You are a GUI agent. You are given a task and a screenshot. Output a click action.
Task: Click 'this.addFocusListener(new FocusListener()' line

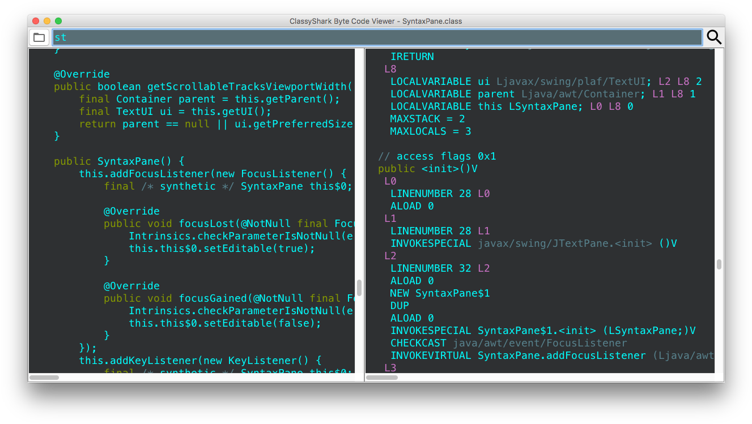[x=213, y=174]
